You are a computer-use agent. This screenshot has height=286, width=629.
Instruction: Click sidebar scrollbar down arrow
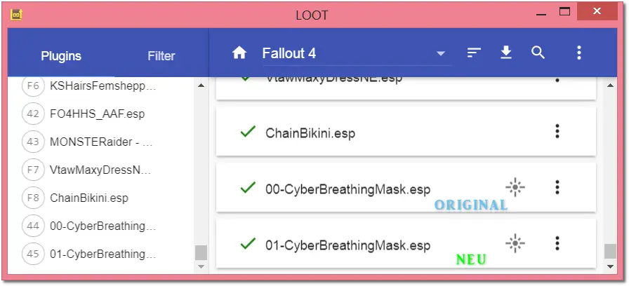[201, 266]
